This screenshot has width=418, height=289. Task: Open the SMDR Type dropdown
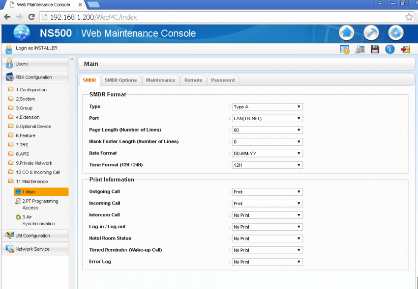[x=267, y=106]
